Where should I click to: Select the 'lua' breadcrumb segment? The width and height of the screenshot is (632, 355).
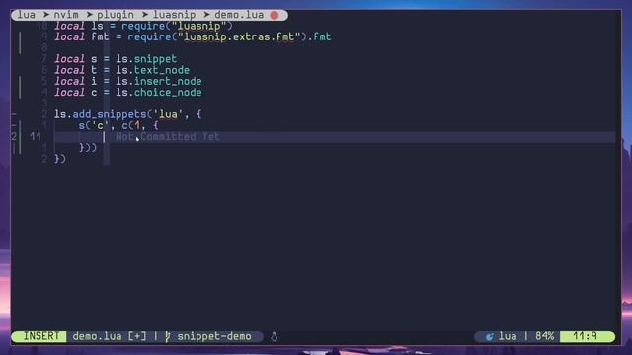click(27, 15)
